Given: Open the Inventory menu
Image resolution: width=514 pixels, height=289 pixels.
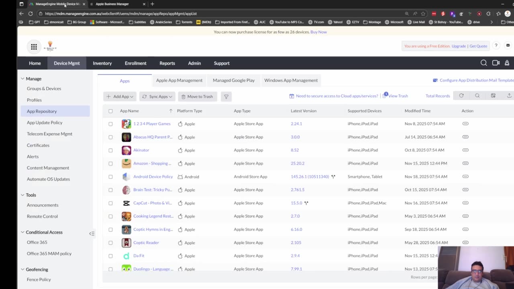Looking at the screenshot, I should 102,63.
